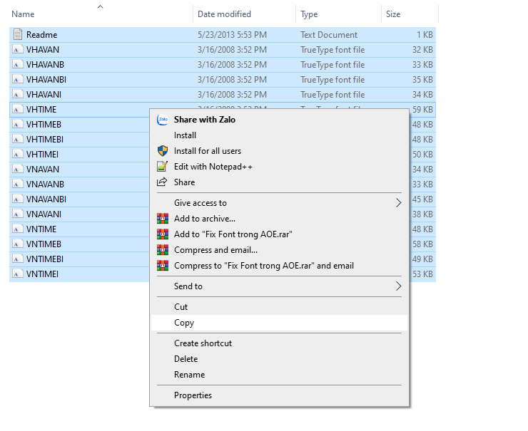528x431 pixels.
Task: Select the VNTIMEI font file row
Action: click(43, 274)
